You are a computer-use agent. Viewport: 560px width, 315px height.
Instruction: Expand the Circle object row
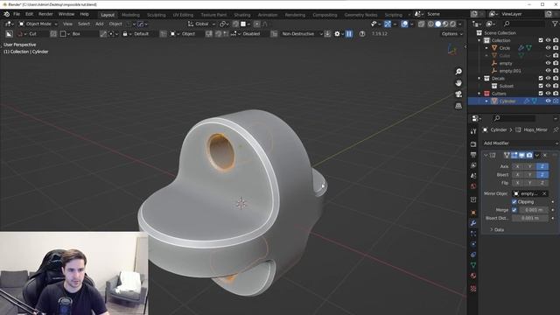[486, 48]
